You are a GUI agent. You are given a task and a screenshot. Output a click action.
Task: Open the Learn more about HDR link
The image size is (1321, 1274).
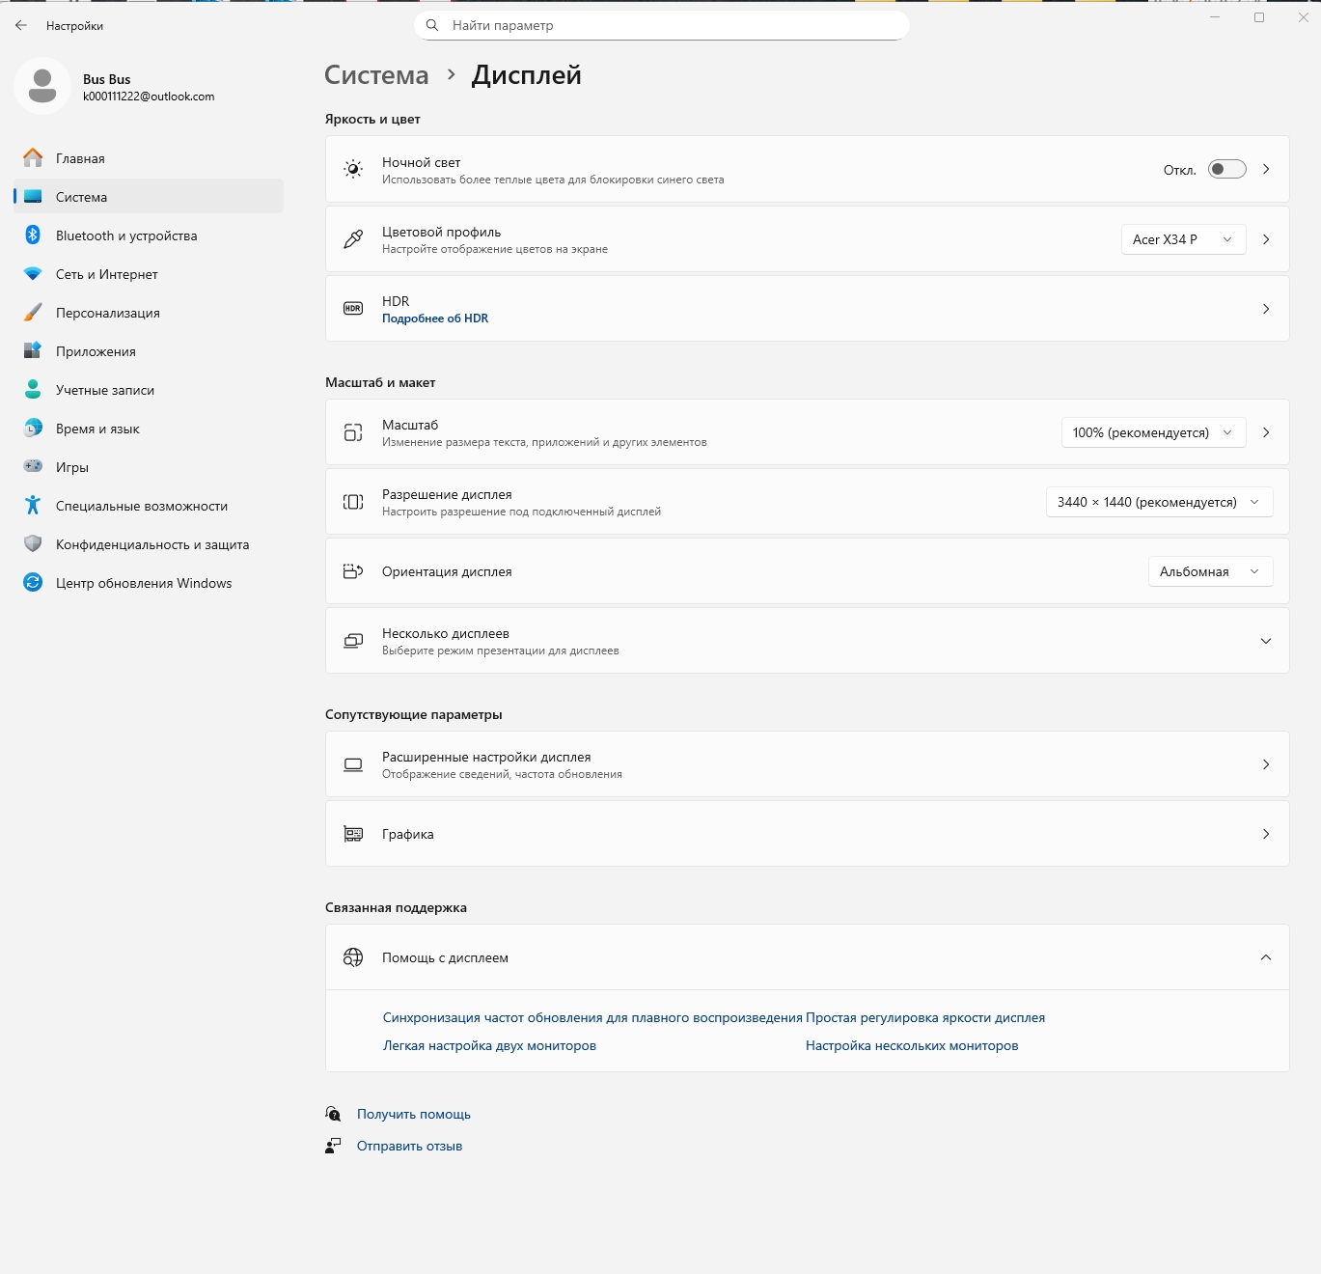[435, 318]
